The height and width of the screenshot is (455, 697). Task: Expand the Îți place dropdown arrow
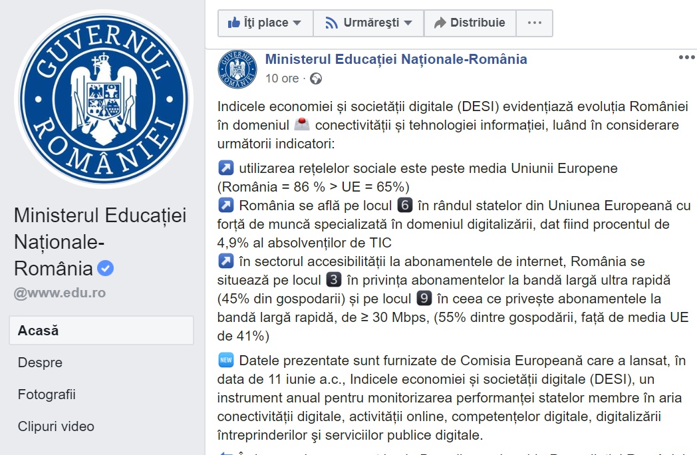tap(297, 23)
